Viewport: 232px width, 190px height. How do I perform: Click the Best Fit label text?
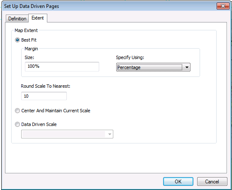coord(29,40)
